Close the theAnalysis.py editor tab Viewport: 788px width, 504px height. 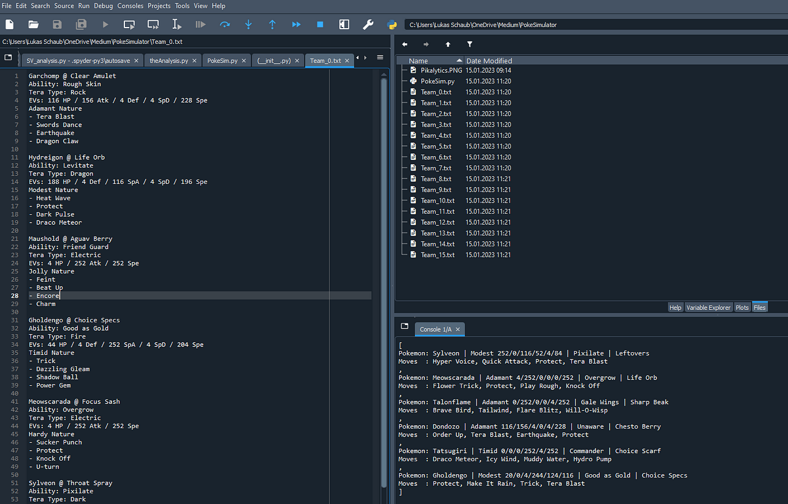(194, 60)
